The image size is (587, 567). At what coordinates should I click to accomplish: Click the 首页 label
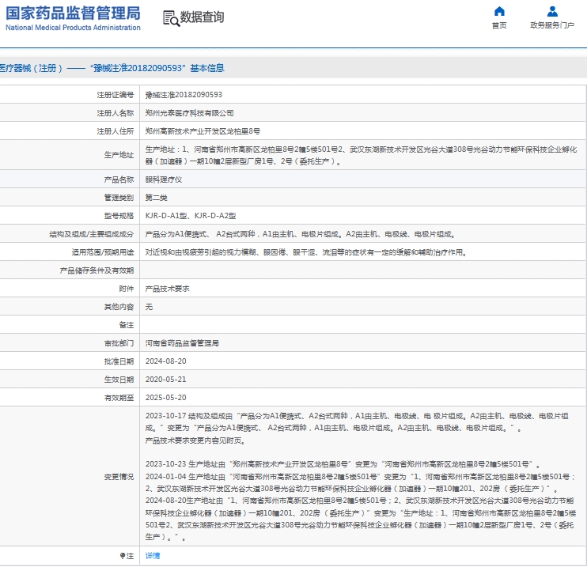(x=499, y=25)
